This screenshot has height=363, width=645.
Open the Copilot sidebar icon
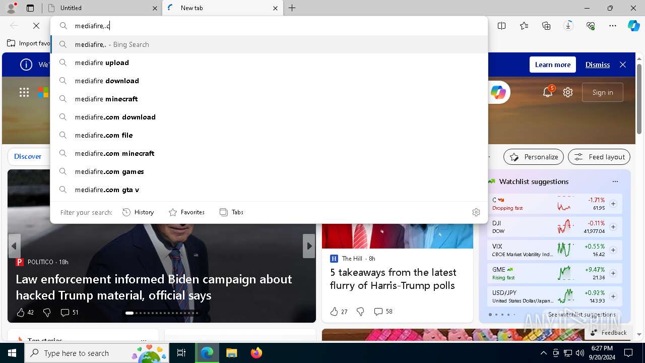pyautogui.click(x=634, y=26)
